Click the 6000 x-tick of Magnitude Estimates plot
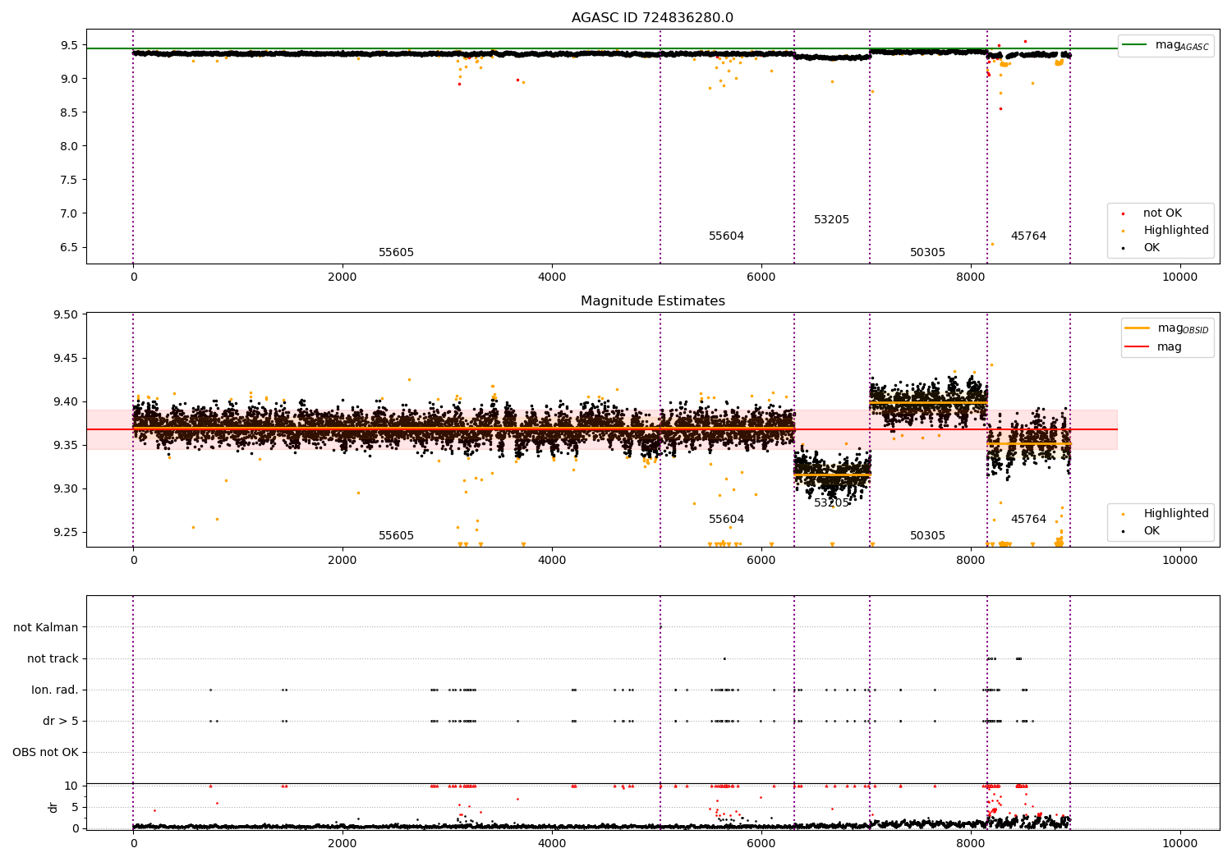 coord(761,560)
